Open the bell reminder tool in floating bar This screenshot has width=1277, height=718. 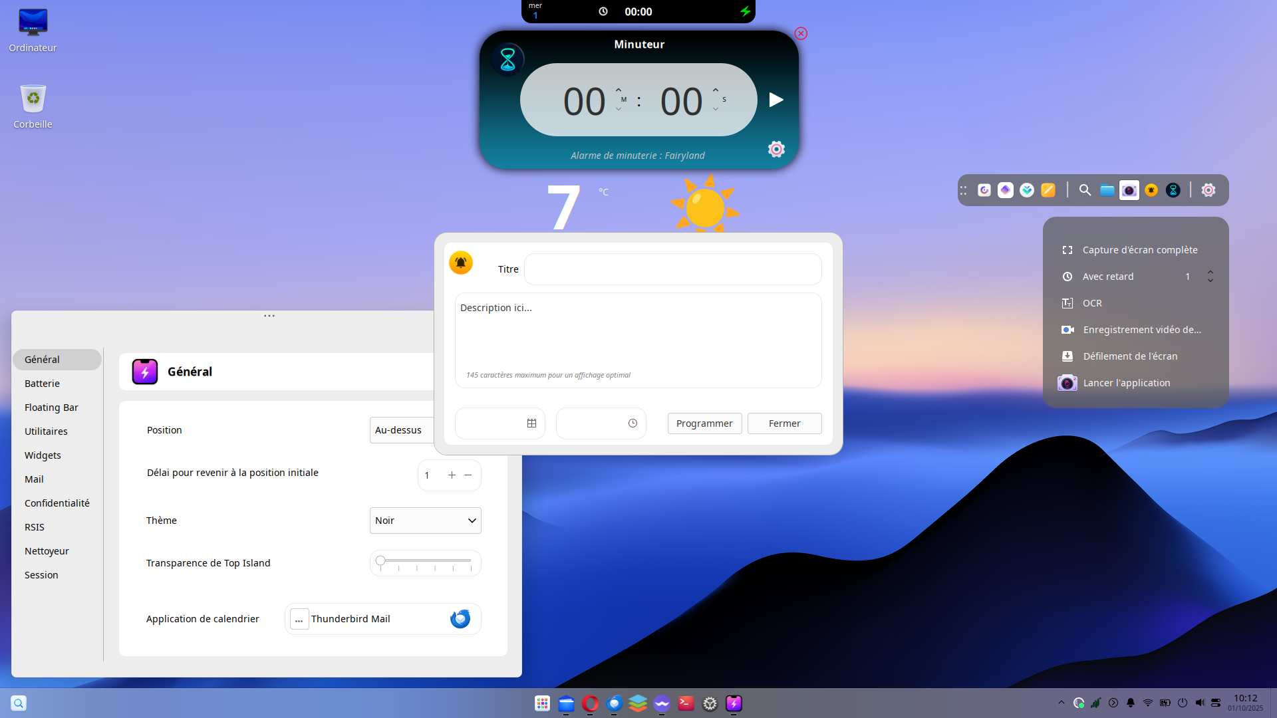tap(1151, 190)
